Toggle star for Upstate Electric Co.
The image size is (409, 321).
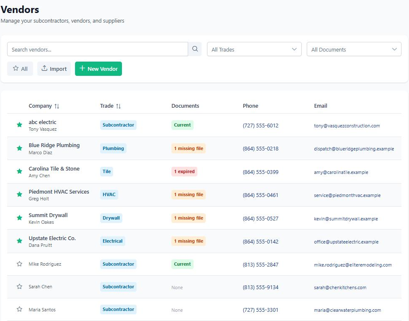tap(19, 241)
